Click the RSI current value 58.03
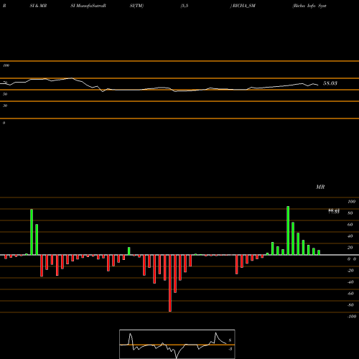Screen dimensions: 359x359 330,83
